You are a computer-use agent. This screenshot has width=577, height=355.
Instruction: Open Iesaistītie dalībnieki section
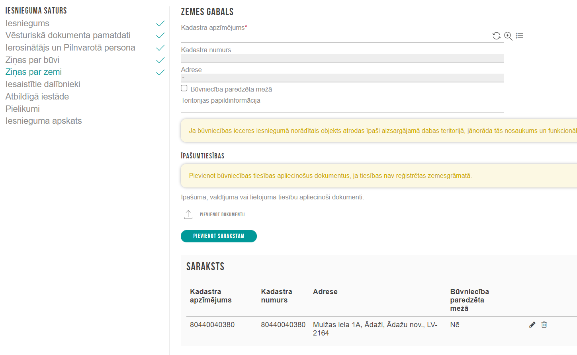coord(43,84)
